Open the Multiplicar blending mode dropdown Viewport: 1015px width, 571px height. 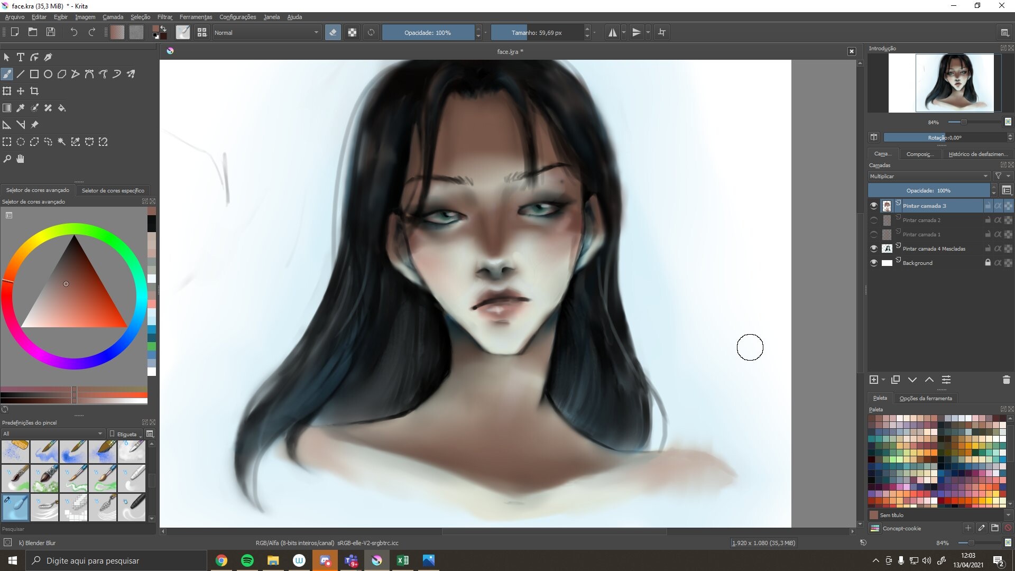coord(929,176)
